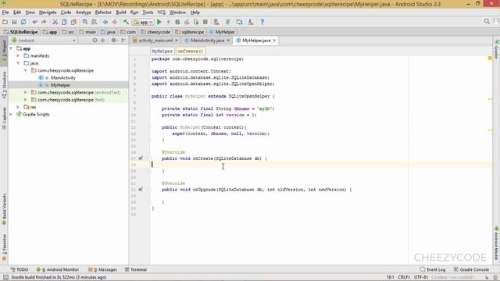
Task: Open the Gradle Console
Action: (x=471, y=269)
